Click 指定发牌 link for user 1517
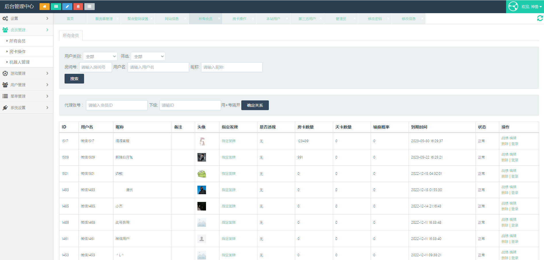Image resolution: width=544 pixels, height=260 pixels. point(228,141)
